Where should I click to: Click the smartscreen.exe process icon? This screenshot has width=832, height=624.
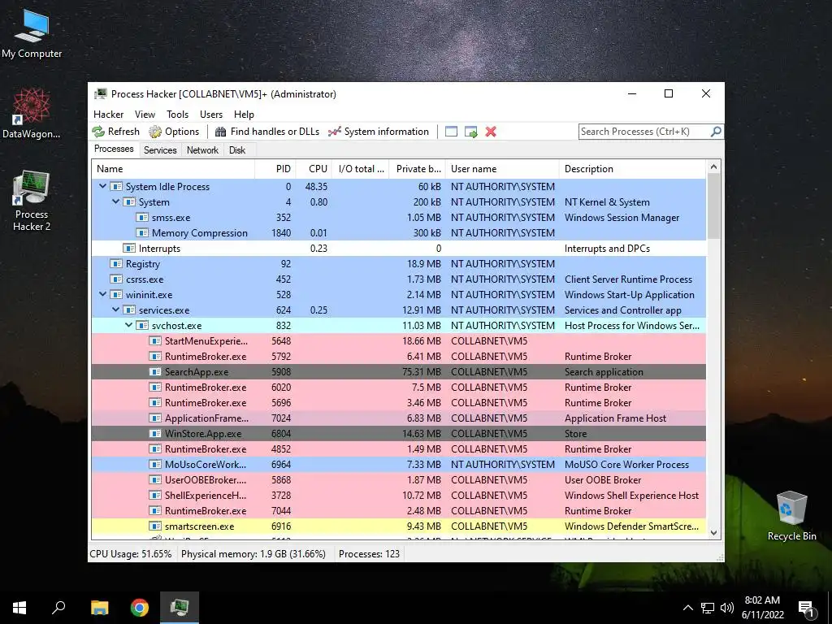click(x=155, y=526)
